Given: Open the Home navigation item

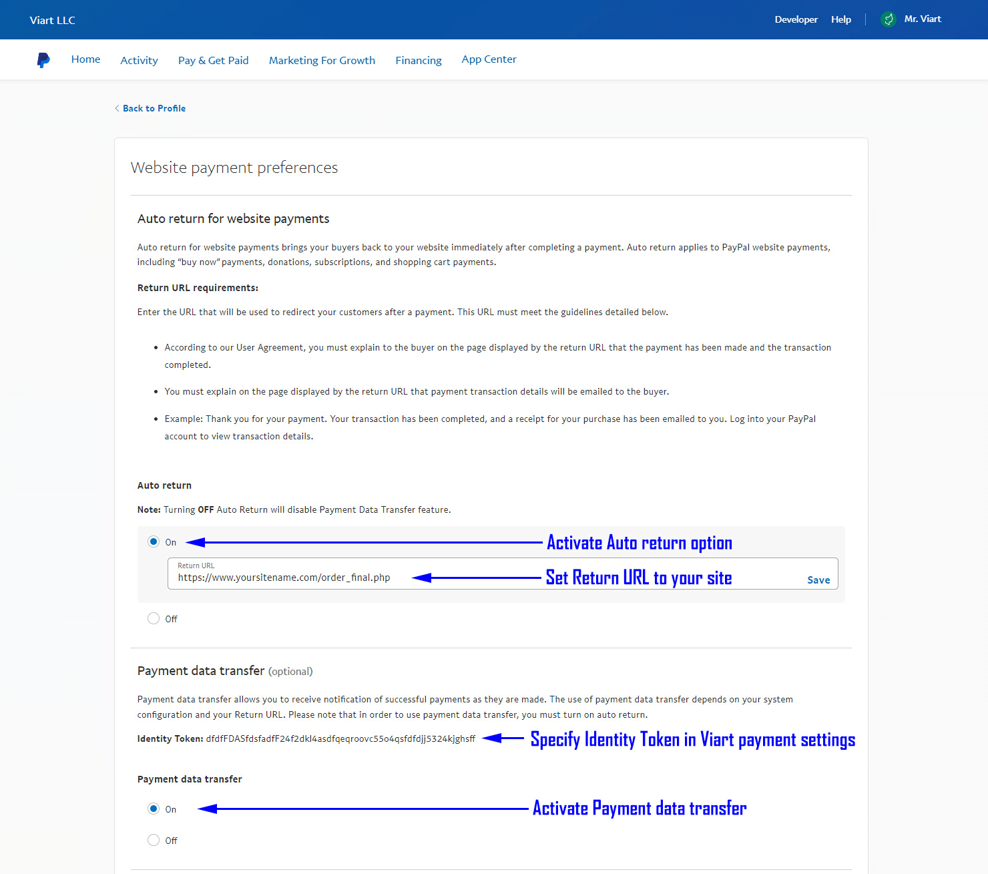Looking at the screenshot, I should coord(85,59).
